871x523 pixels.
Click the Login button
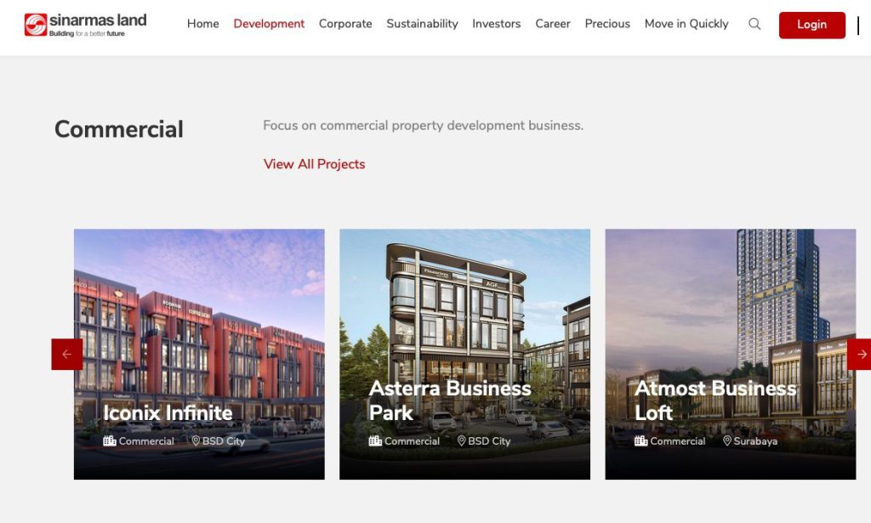point(812,25)
